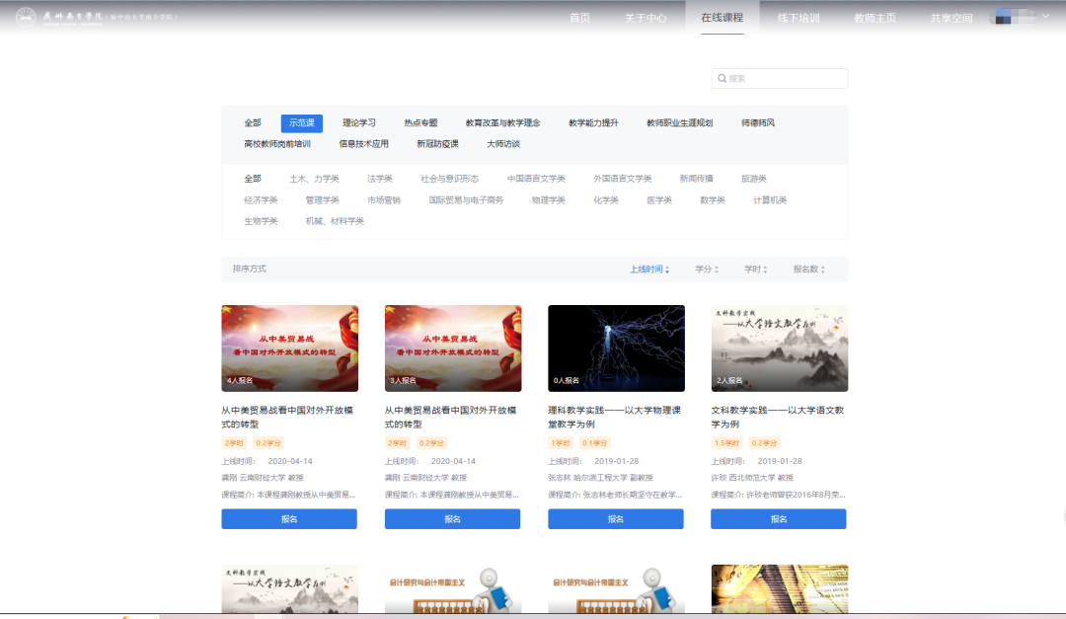Click 报名 for the 文科教学实践 course
The height and width of the screenshot is (619, 1066).
coord(779,519)
